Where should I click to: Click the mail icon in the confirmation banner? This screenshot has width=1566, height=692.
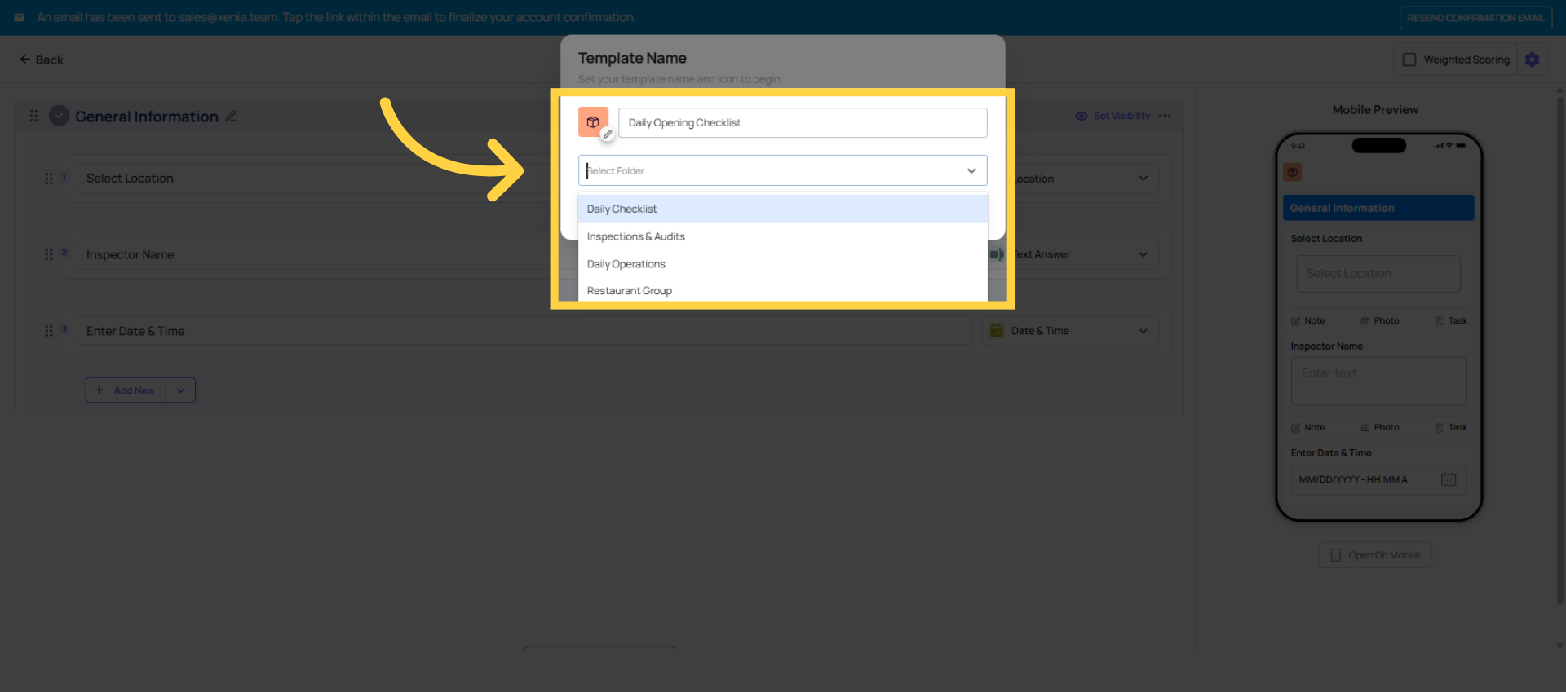(20, 17)
